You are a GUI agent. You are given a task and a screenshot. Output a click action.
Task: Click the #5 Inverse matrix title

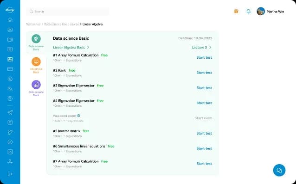[67, 131]
